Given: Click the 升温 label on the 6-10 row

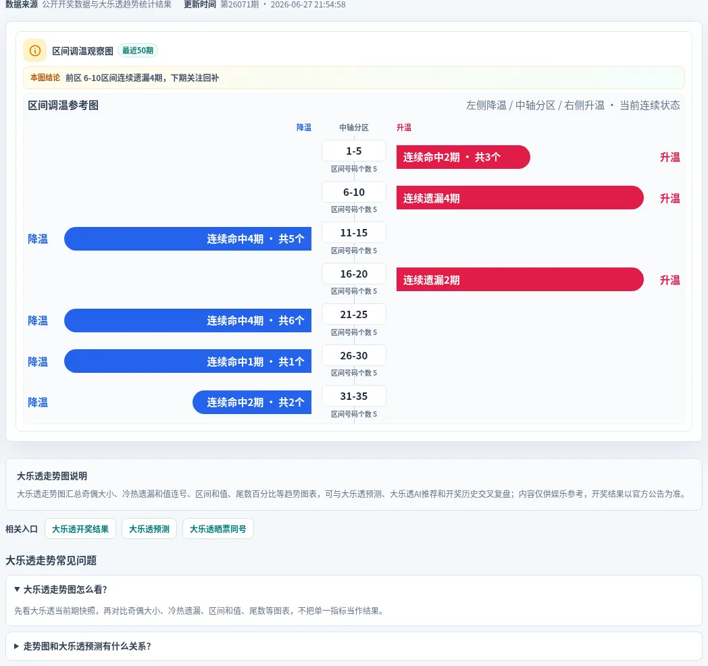Looking at the screenshot, I should pos(670,198).
